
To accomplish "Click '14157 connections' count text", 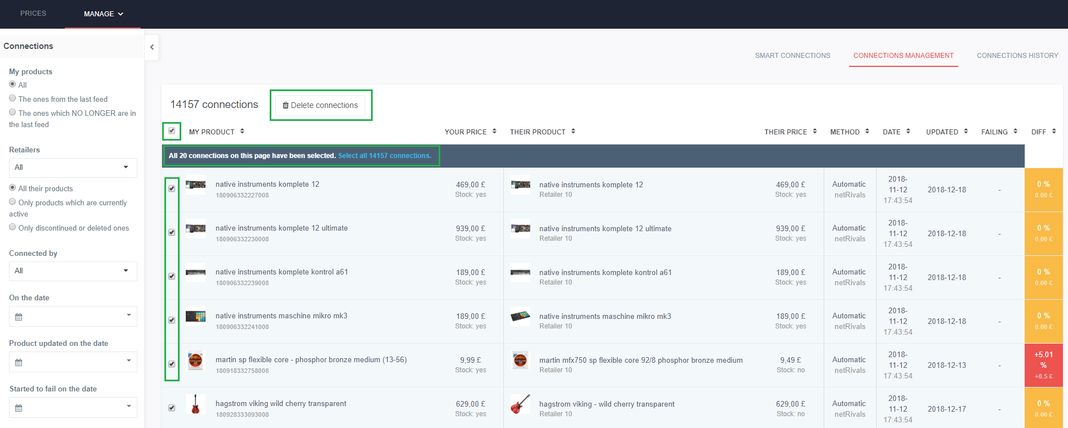I will click(x=214, y=105).
